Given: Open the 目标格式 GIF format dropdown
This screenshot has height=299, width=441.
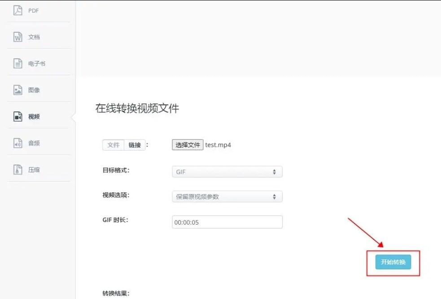Looking at the screenshot, I should (227, 172).
